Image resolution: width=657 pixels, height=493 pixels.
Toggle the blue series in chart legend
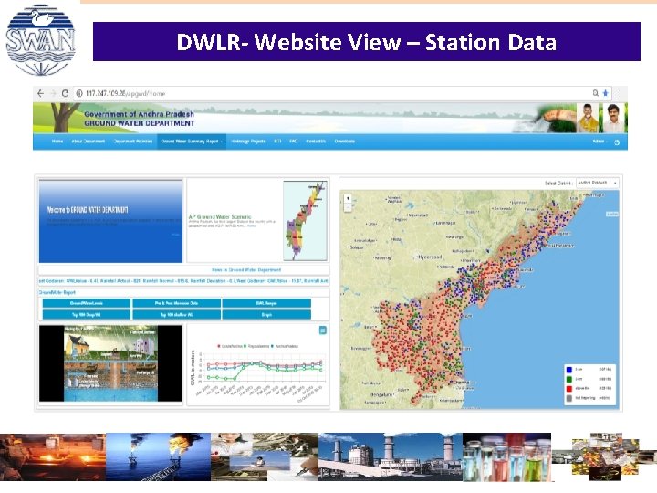click(285, 346)
